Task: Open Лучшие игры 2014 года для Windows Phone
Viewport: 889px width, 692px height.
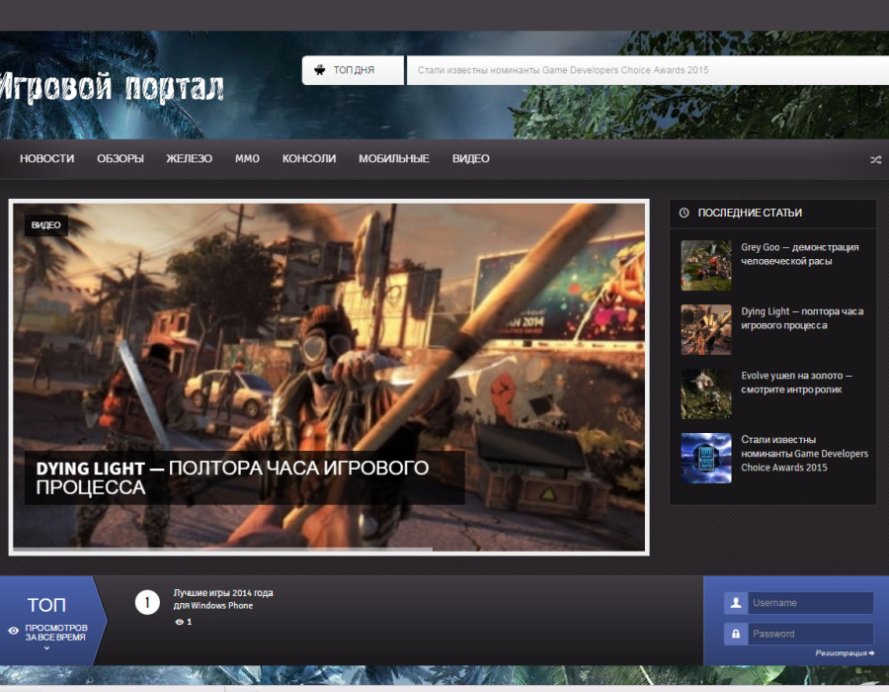Action: [x=223, y=599]
